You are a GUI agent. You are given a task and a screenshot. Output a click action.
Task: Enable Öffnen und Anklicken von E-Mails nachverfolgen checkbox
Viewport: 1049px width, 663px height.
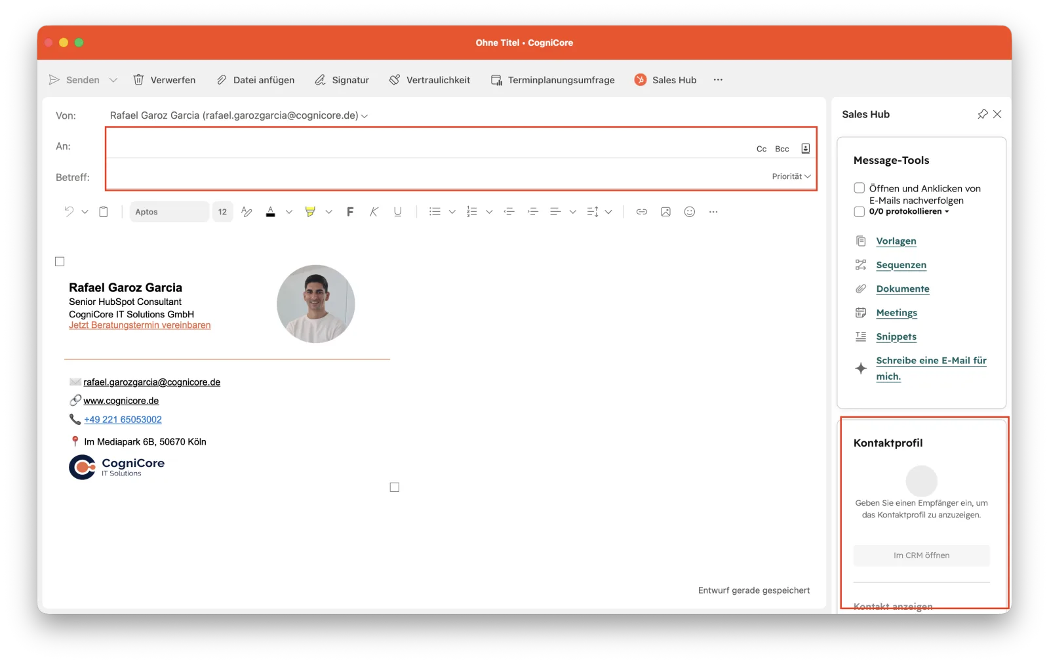[x=859, y=188]
